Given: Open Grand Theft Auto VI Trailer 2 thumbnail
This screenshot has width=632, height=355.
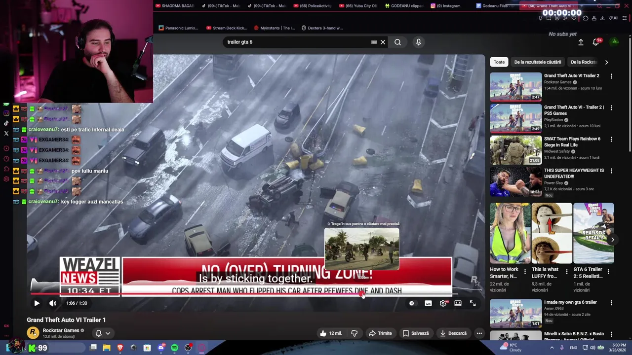Looking at the screenshot, I should [x=515, y=87].
